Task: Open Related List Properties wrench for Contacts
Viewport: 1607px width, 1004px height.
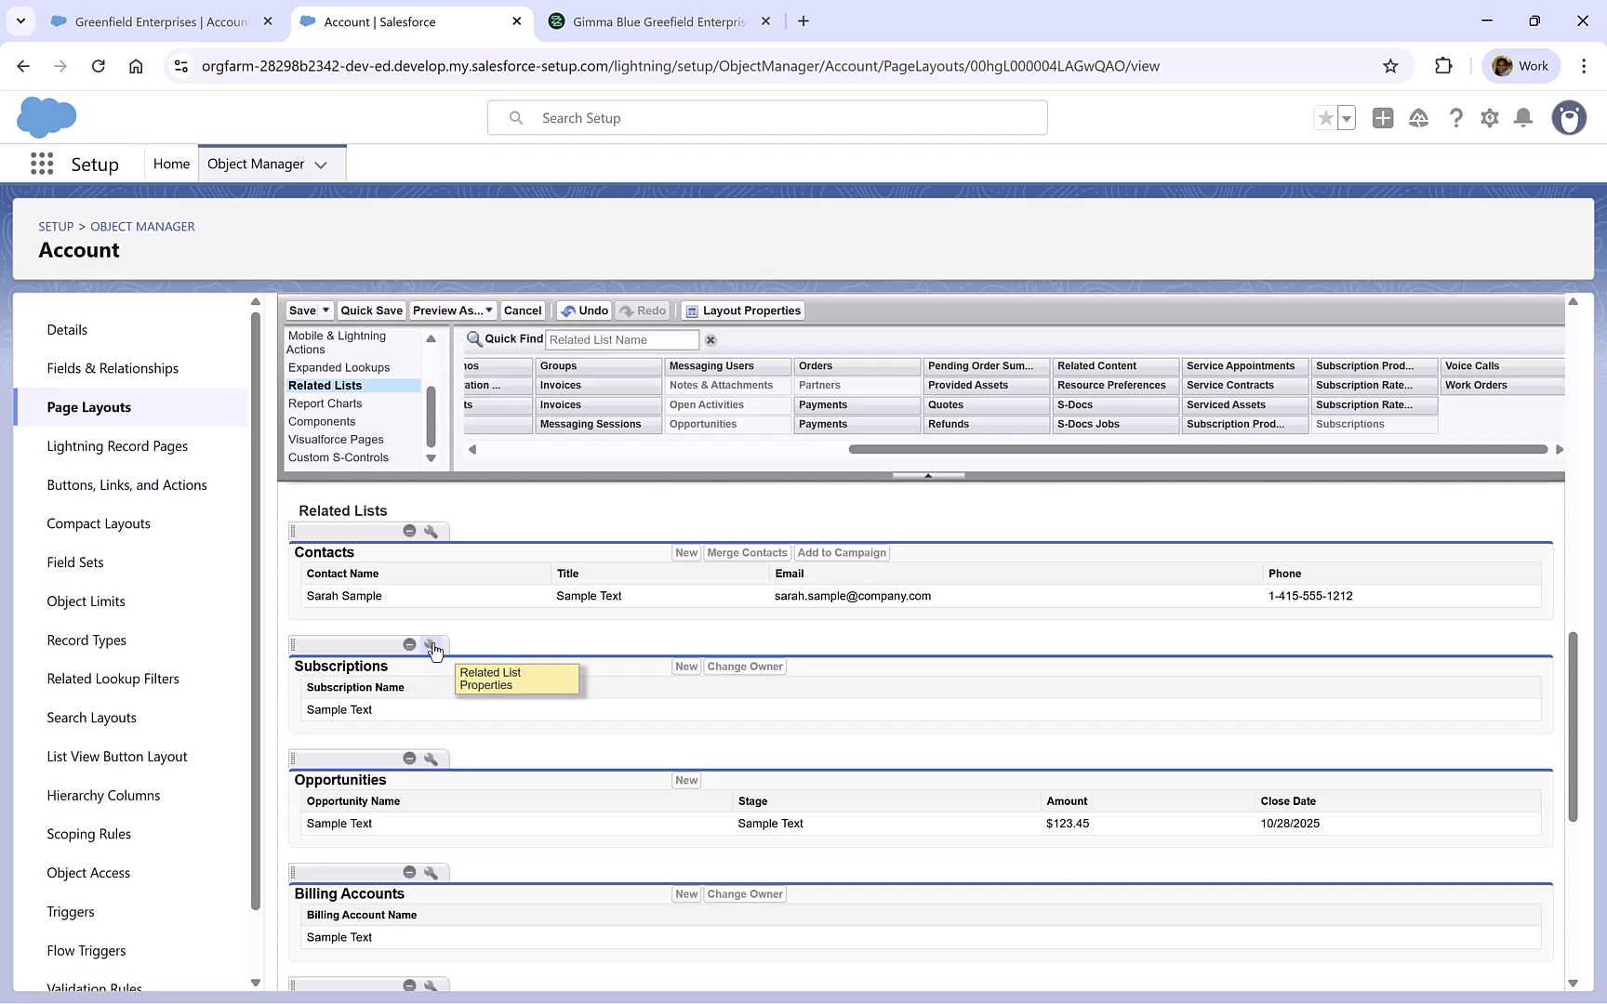Action: 432,530
